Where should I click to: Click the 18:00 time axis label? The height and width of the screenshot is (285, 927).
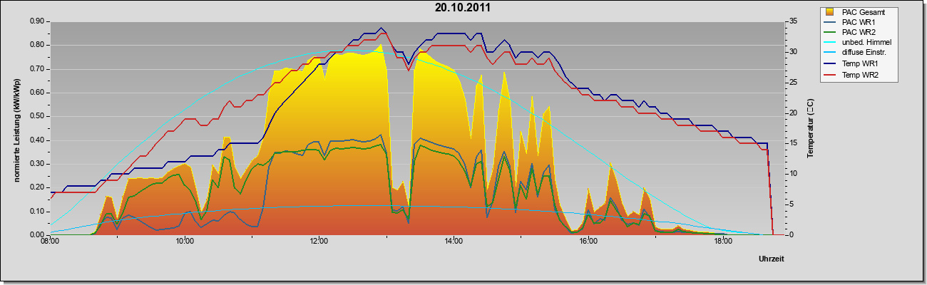click(723, 242)
